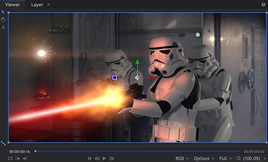Click the playhead on the scrub bar
The image size is (268, 162).
(x=36, y=151)
